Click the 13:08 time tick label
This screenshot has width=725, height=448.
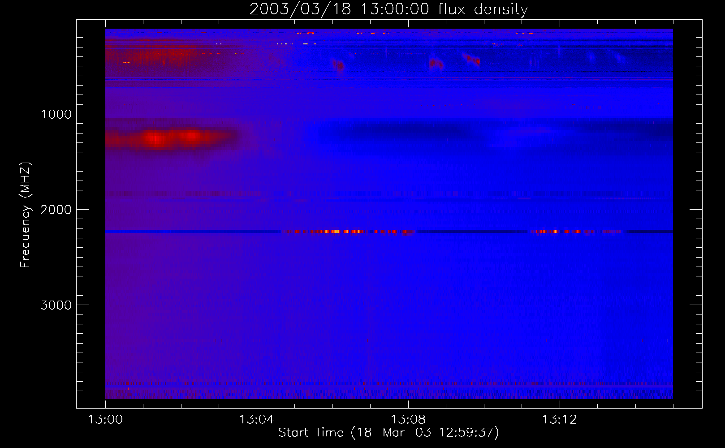click(408, 420)
